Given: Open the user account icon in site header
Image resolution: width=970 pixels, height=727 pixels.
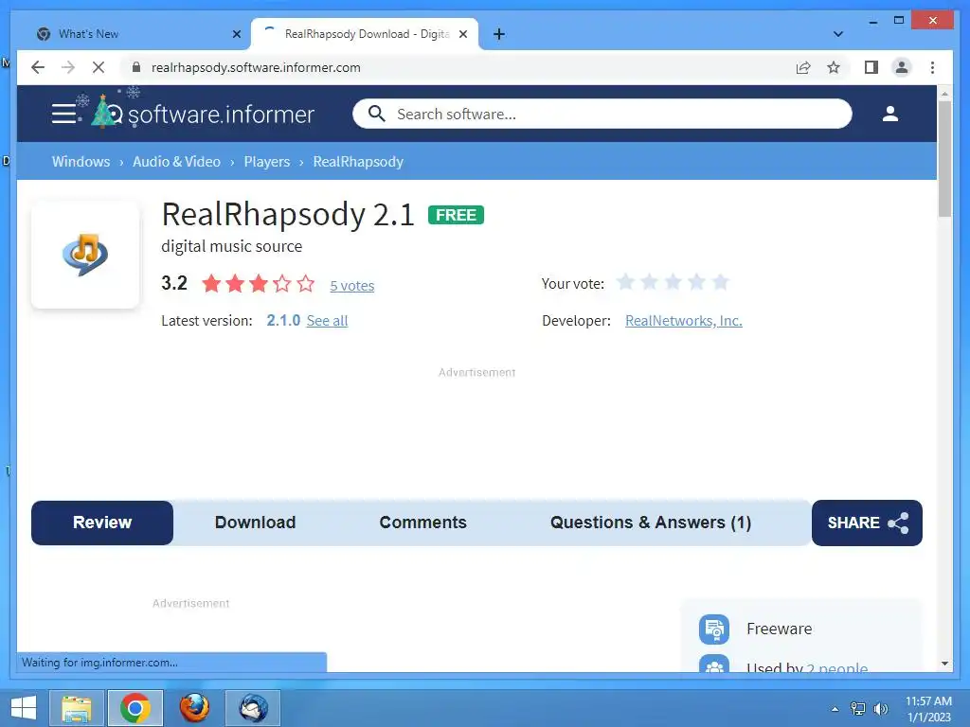Looking at the screenshot, I should 890,114.
